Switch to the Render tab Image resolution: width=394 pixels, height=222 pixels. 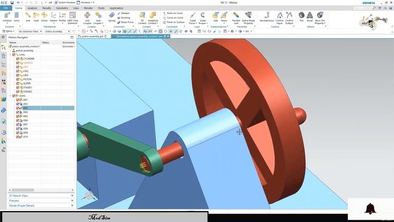click(88, 8)
